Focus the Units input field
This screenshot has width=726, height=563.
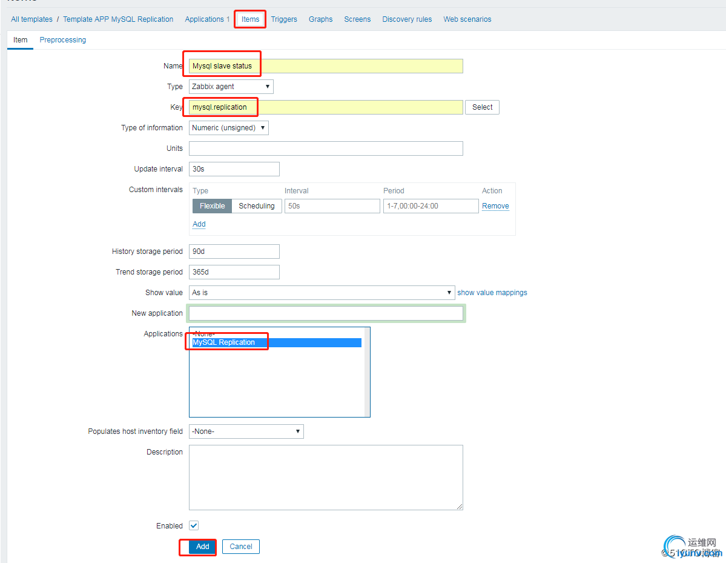click(326, 148)
